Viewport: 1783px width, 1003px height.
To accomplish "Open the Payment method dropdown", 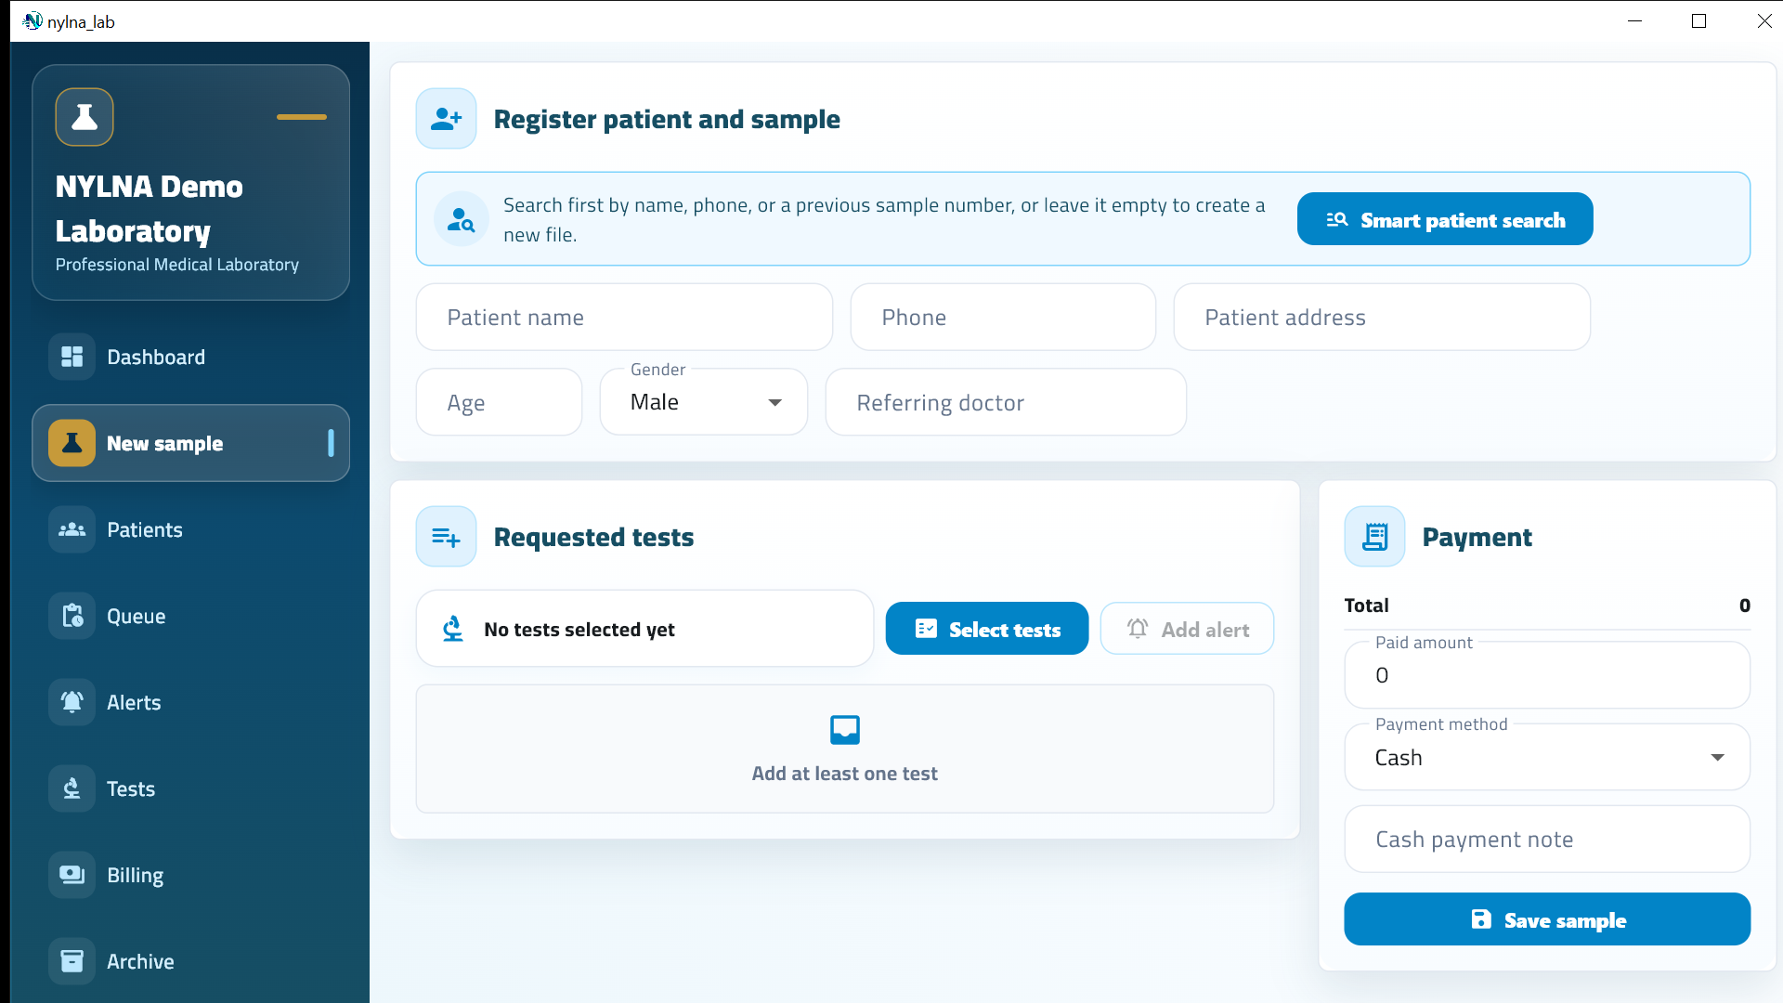I will [1547, 757].
